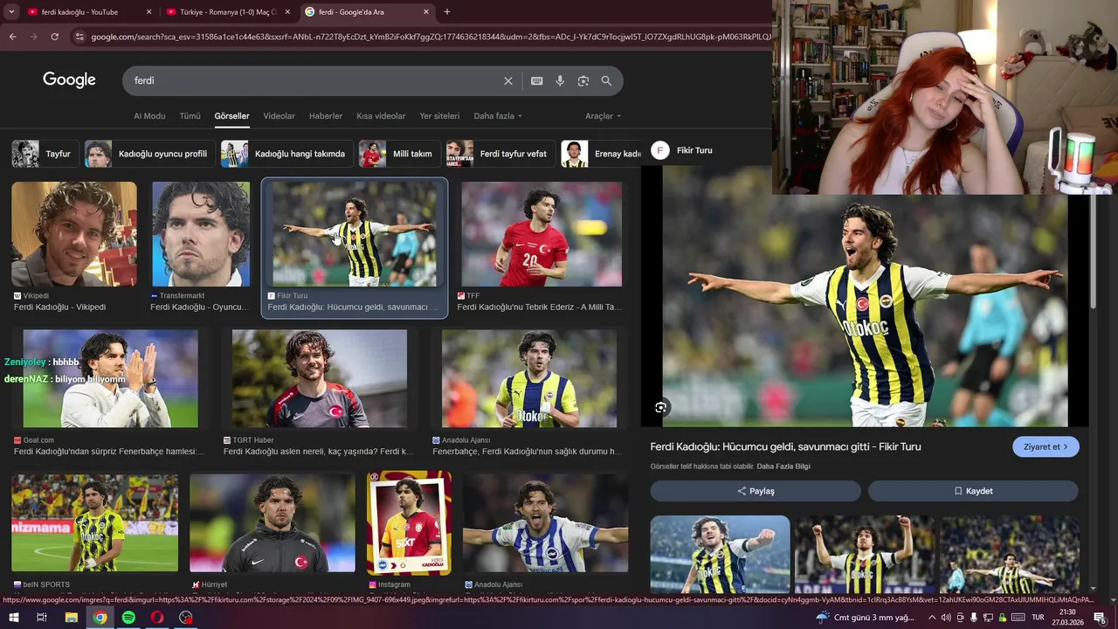Open the Vikipedi result image thumbnail
1118x629 pixels.
(x=74, y=234)
